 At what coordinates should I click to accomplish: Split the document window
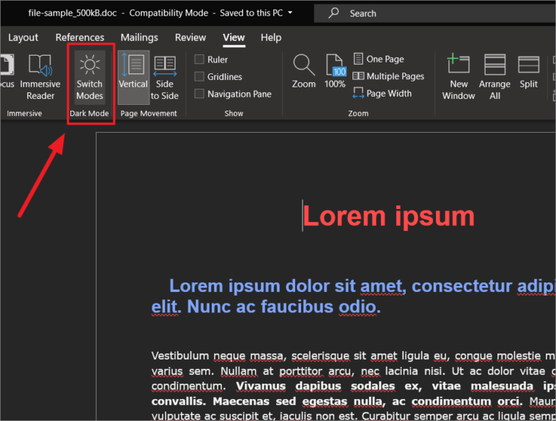529,71
